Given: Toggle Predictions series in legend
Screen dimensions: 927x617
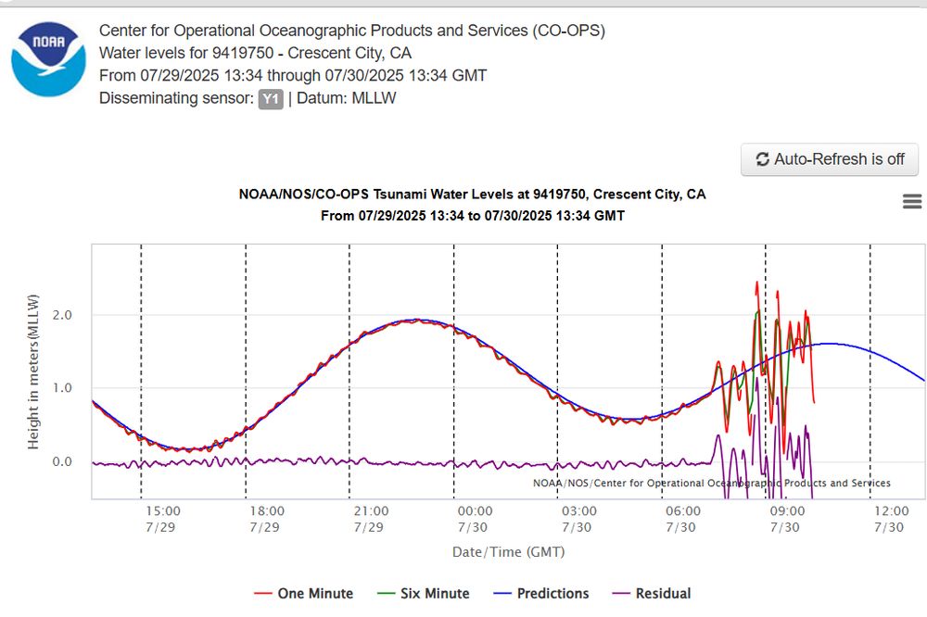Looking at the screenshot, I should point(541,593).
